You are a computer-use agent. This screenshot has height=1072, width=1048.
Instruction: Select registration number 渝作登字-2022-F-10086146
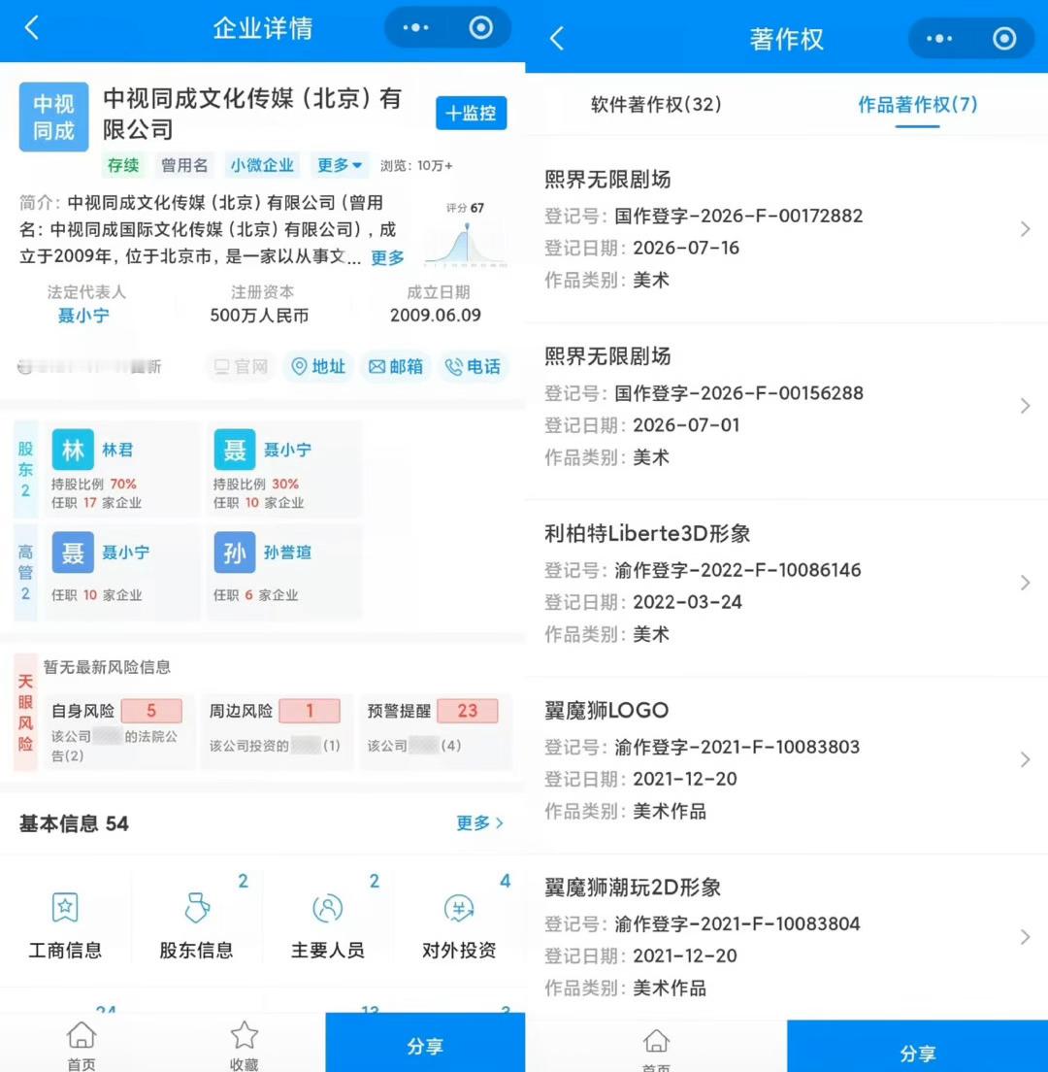737,570
